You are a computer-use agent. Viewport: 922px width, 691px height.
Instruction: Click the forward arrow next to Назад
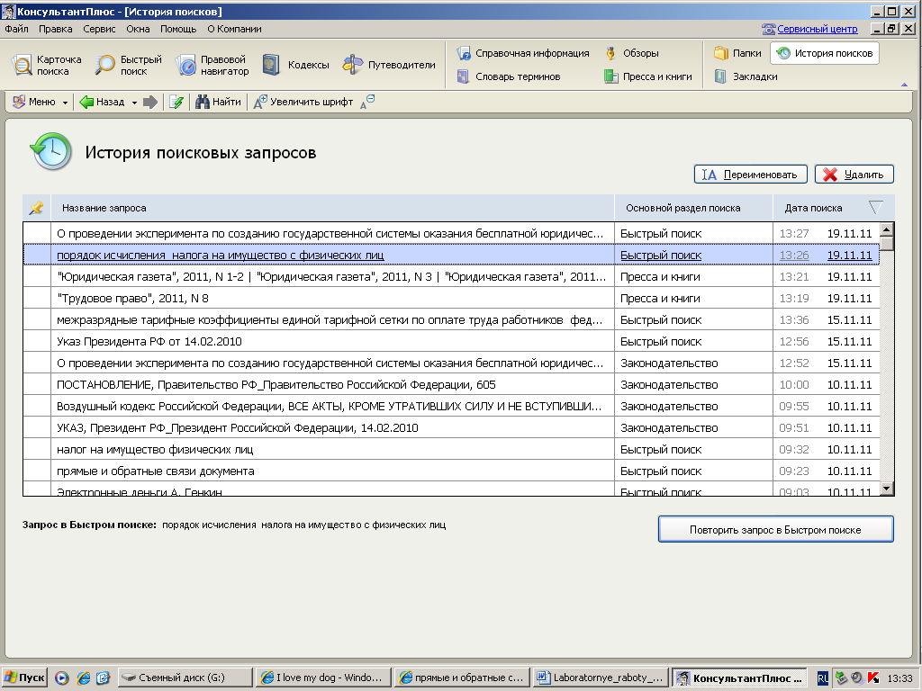[150, 103]
